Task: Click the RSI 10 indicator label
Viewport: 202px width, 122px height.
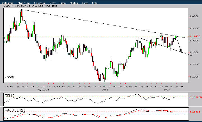Action: click(x=9, y=96)
